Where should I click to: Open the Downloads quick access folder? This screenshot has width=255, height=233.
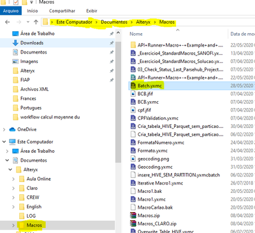(32, 43)
